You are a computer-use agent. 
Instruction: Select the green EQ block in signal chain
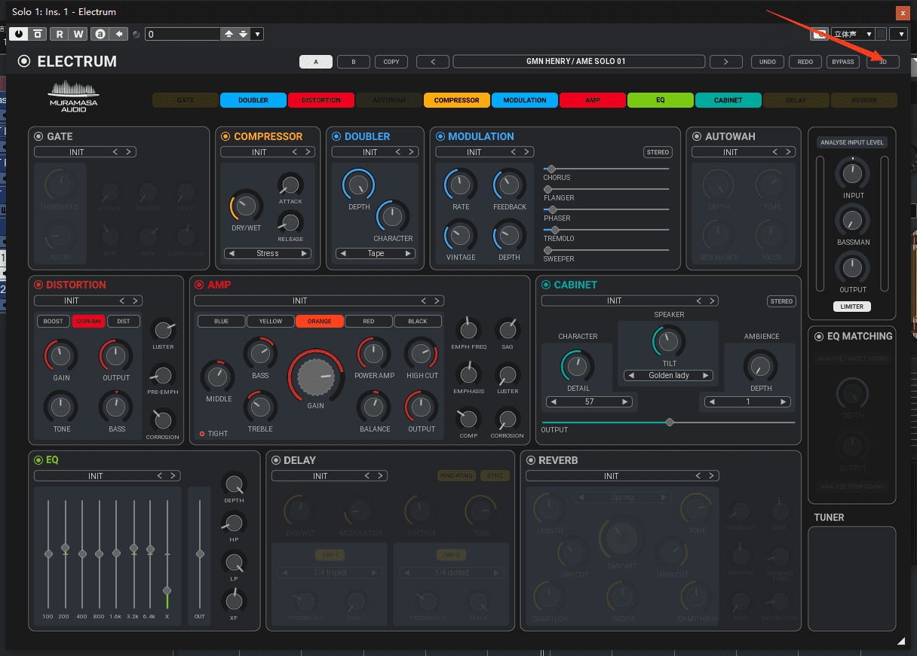pos(661,100)
